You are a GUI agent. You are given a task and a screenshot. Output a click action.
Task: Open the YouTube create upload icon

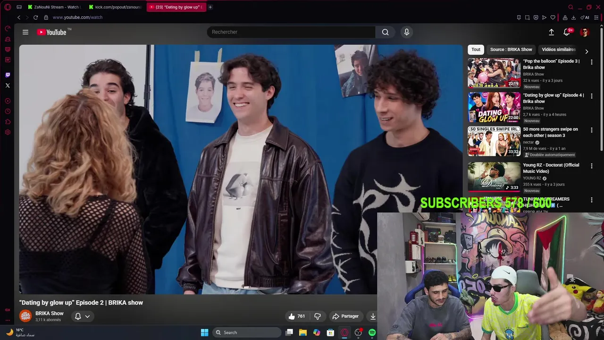pos(551,32)
